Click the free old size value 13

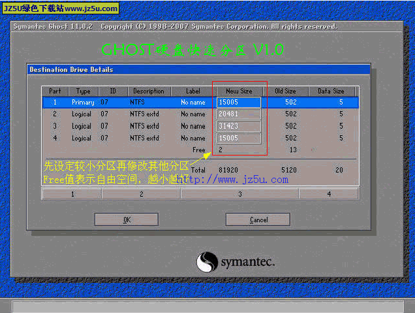pyautogui.click(x=293, y=150)
